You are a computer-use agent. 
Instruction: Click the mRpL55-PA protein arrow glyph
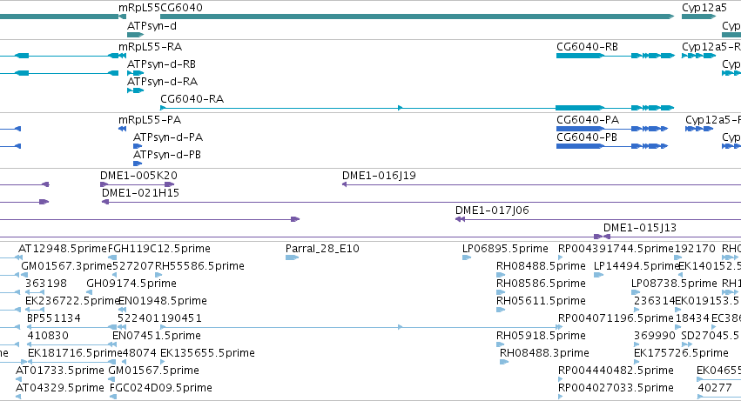pyautogui.click(x=123, y=129)
